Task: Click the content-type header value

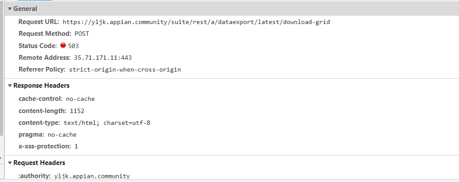Action: point(107,123)
